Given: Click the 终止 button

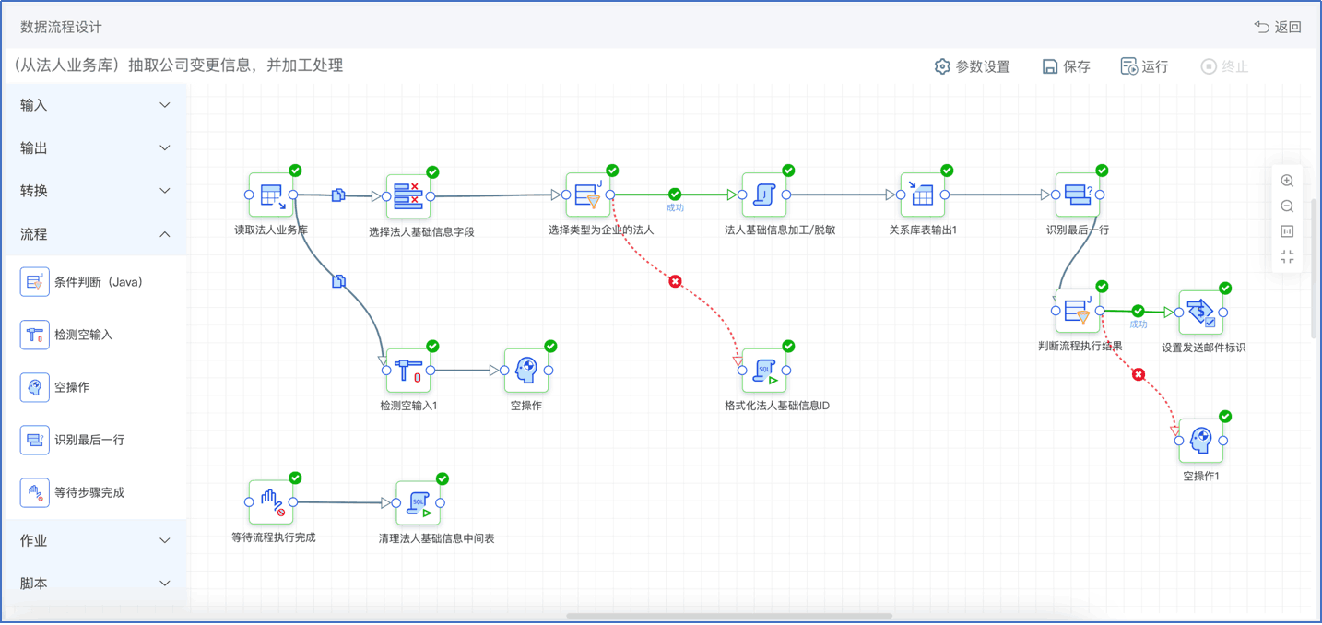Looking at the screenshot, I should point(1224,66).
